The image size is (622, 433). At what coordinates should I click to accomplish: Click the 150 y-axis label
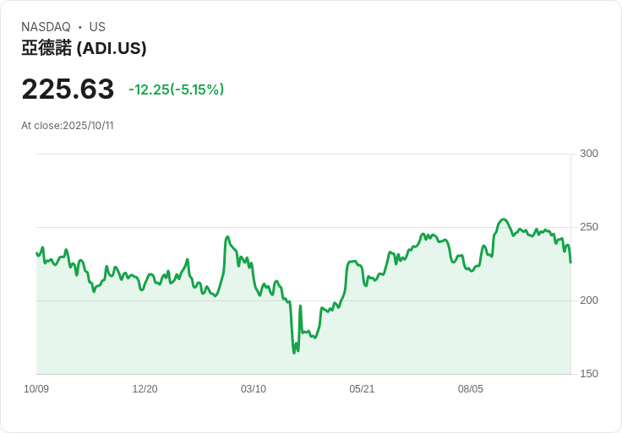[589, 374]
